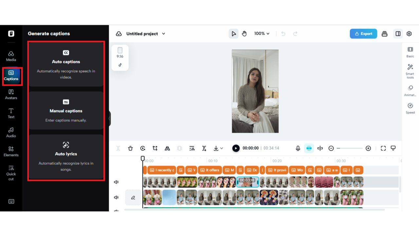Screen dimensions: 419x236
Task: Switch to the Captions tab
Action: 11,75
